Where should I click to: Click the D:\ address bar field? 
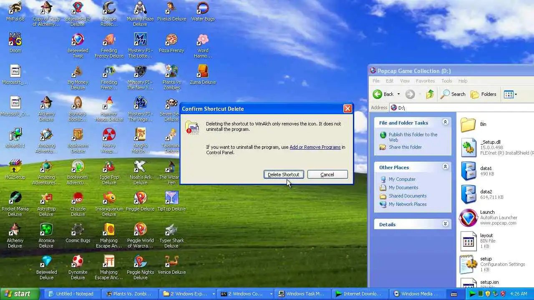(462, 108)
